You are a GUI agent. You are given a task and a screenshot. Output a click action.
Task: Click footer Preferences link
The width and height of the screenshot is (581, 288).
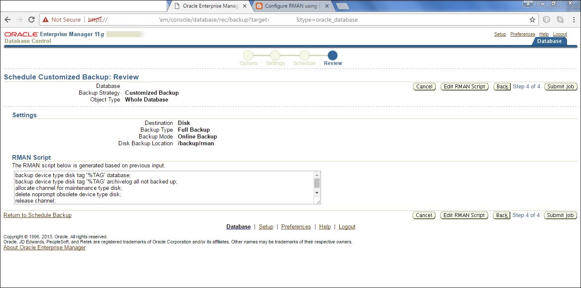[x=296, y=227]
